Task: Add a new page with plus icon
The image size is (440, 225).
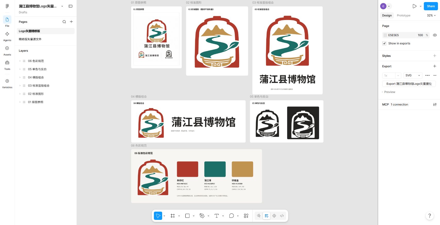Action: click(x=71, y=22)
